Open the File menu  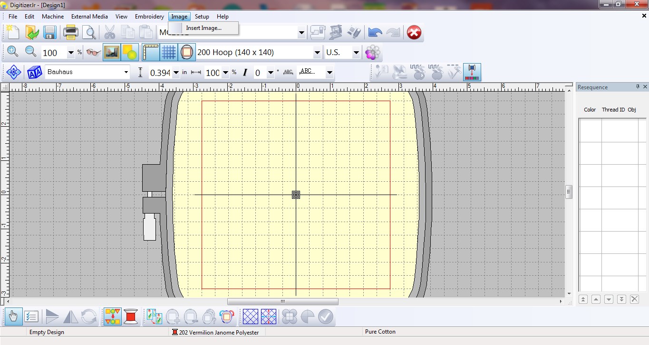(x=13, y=16)
